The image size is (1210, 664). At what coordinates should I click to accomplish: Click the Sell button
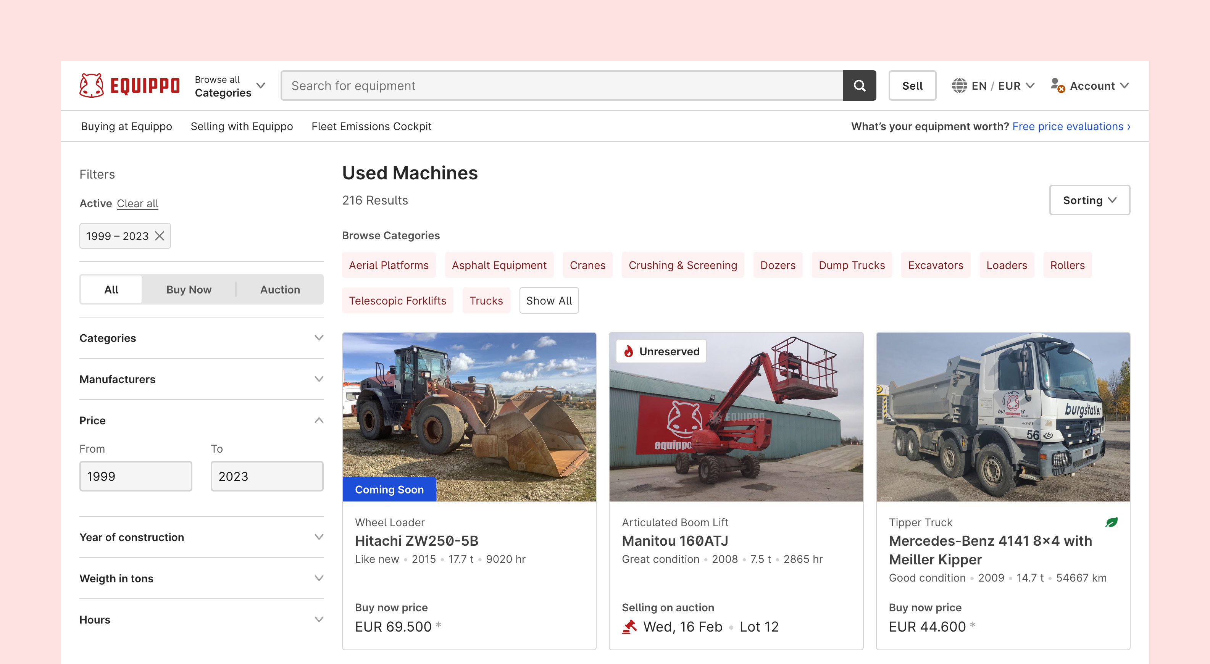point(912,85)
